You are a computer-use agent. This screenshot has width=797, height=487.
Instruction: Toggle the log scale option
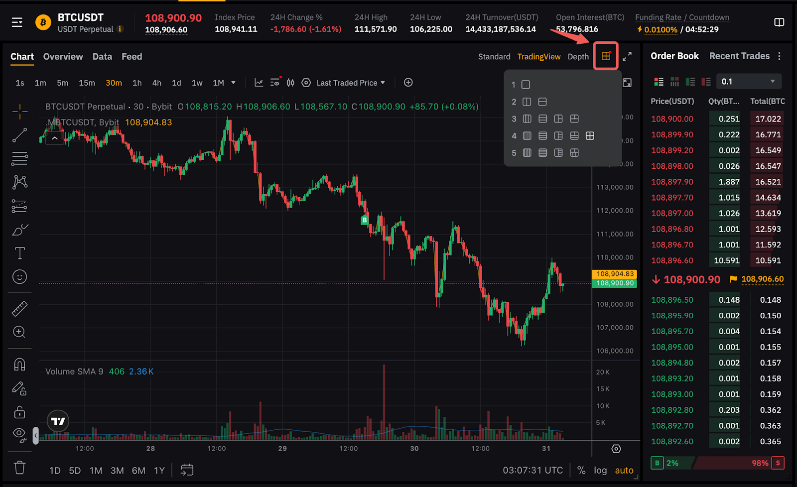click(600, 470)
